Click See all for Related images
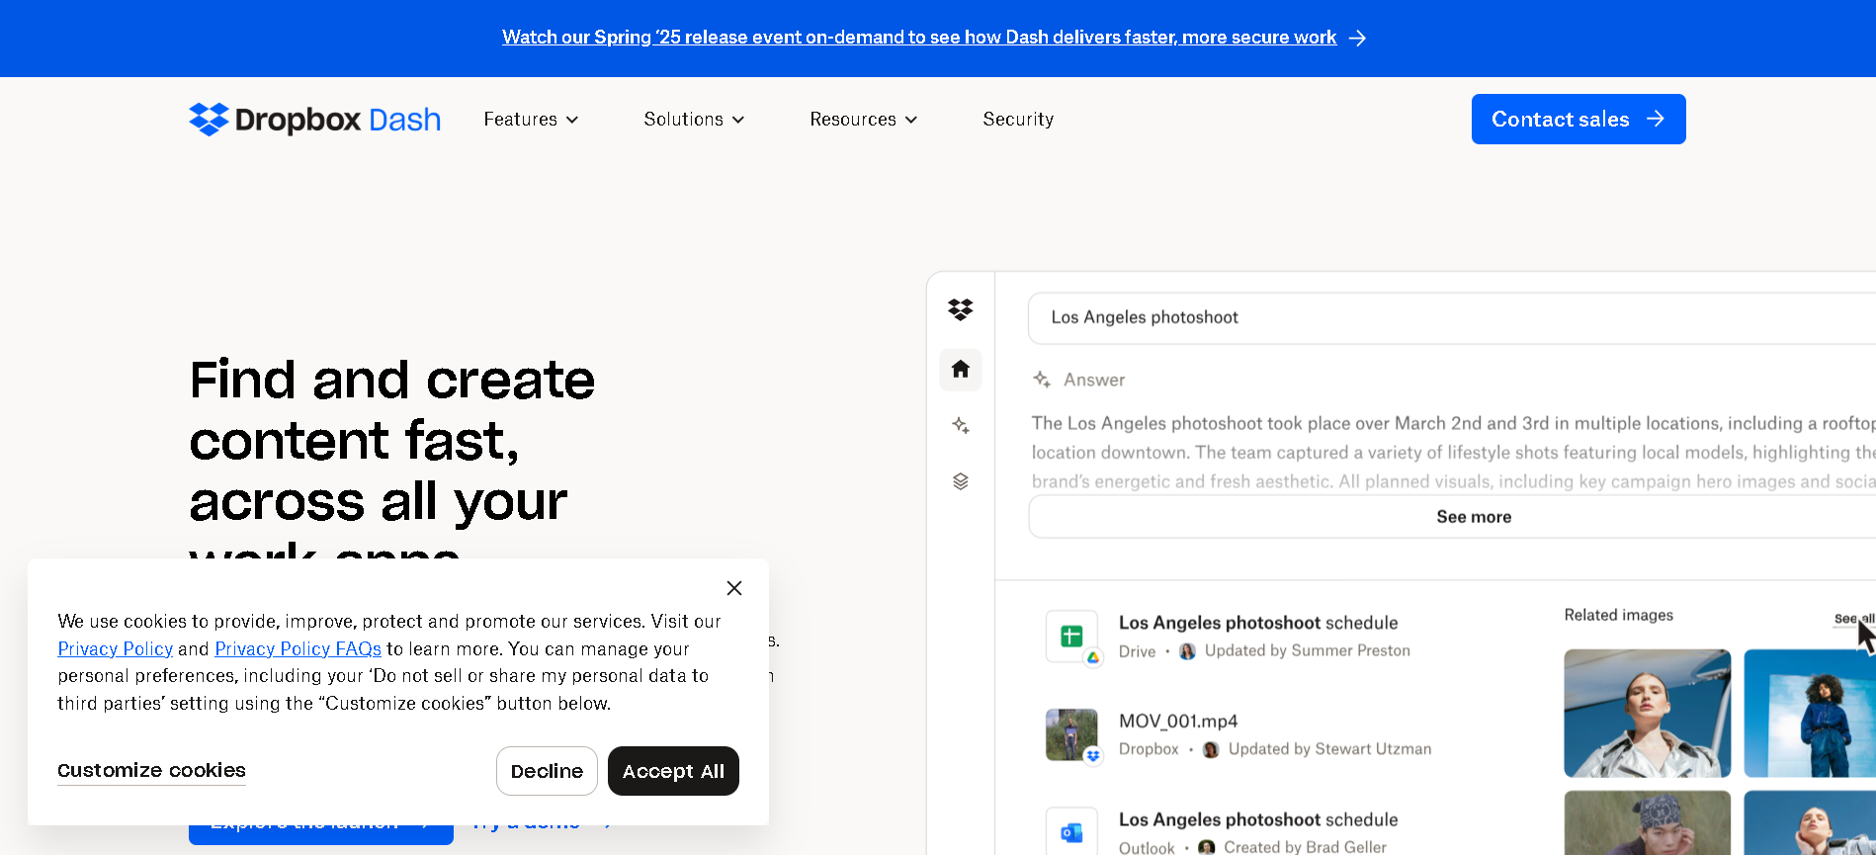1876x855 pixels. click(x=1854, y=619)
